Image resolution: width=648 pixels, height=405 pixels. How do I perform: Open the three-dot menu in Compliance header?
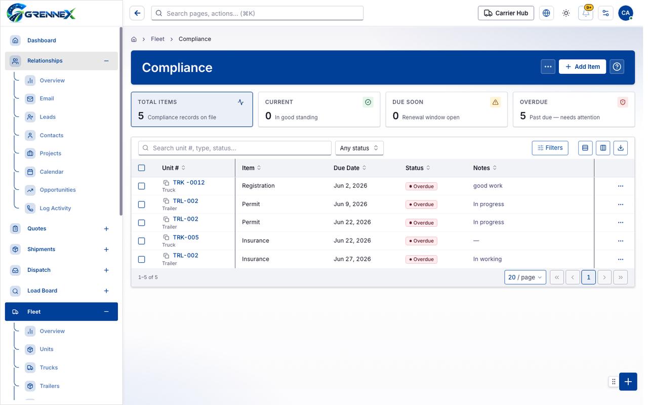(548, 67)
